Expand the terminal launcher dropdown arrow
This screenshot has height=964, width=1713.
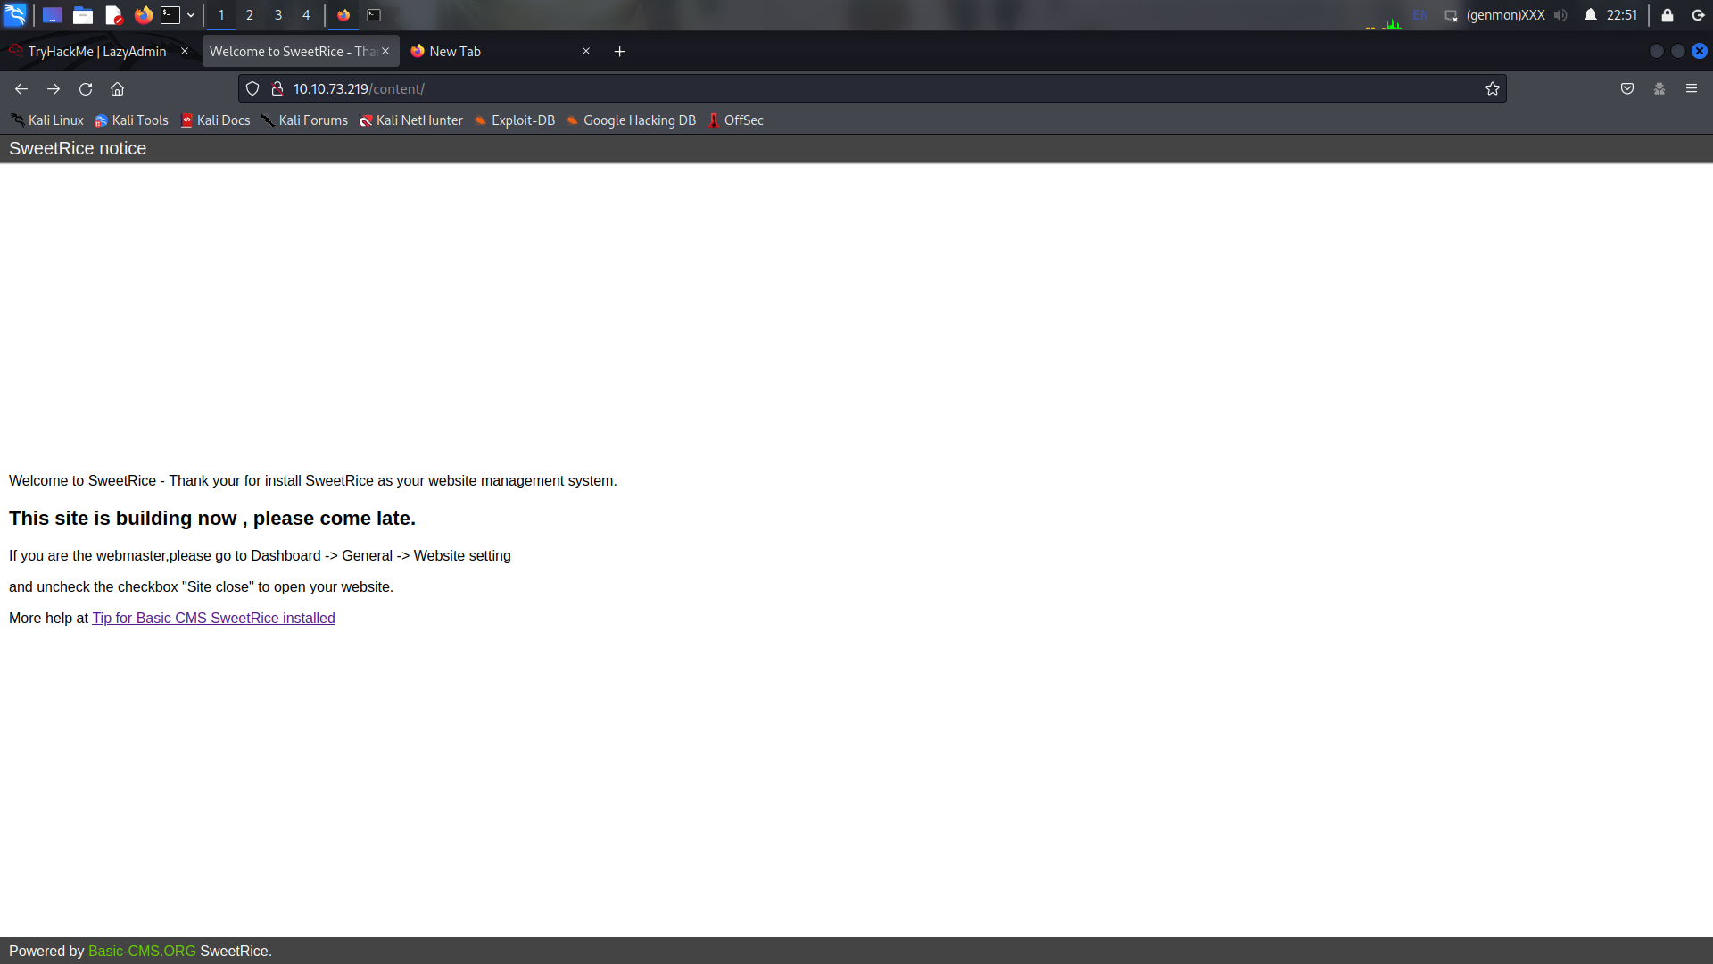pyautogui.click(x=191, y=15)
